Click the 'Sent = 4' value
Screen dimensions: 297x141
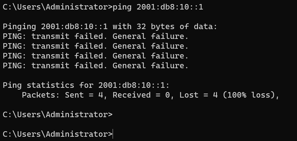(84, 95)
